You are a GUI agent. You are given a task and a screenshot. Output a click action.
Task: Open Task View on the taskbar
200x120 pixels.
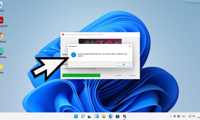[90, 116]
